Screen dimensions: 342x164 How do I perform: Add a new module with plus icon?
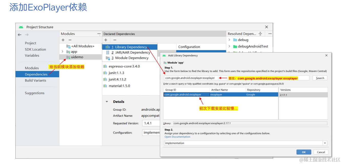[63, 40]
